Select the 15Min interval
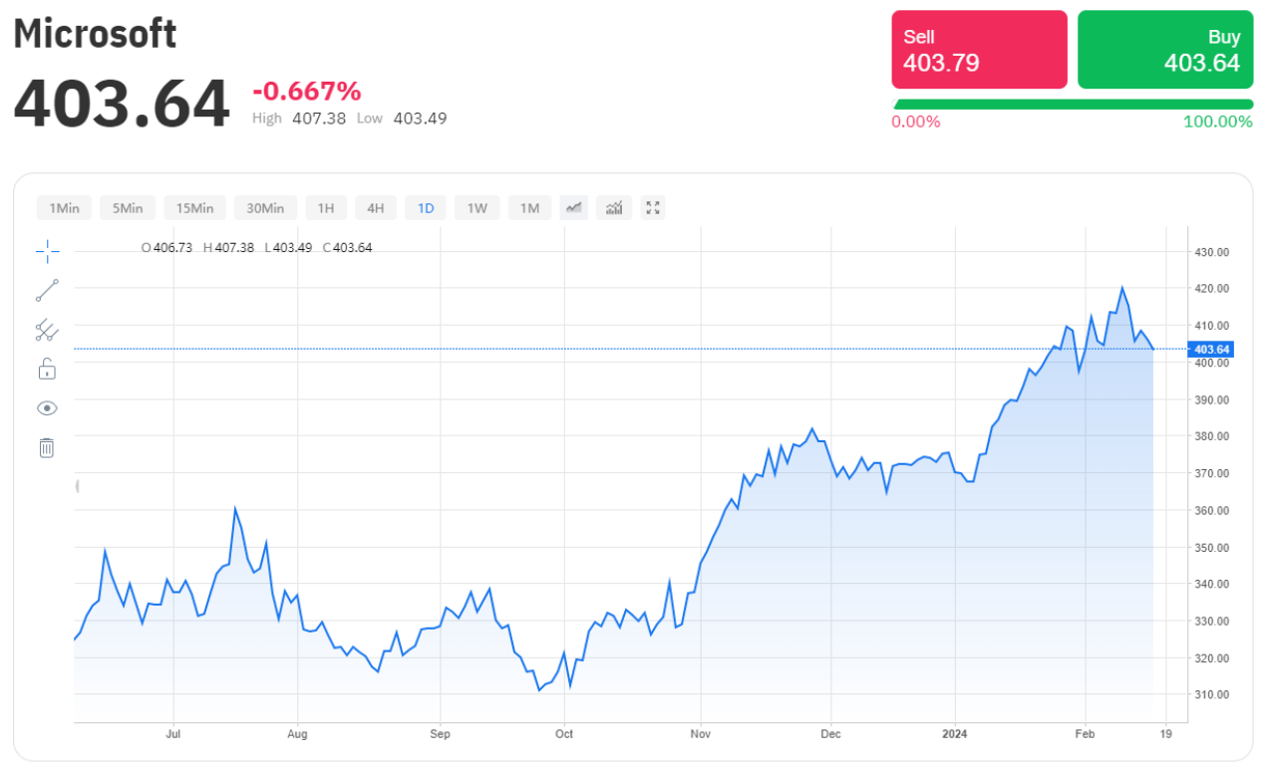Image resolution: width=1264 pixels, height=773 pixels. (194, 208)
